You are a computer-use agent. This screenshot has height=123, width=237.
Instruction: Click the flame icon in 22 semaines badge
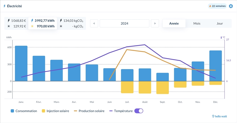click(210, 6)
